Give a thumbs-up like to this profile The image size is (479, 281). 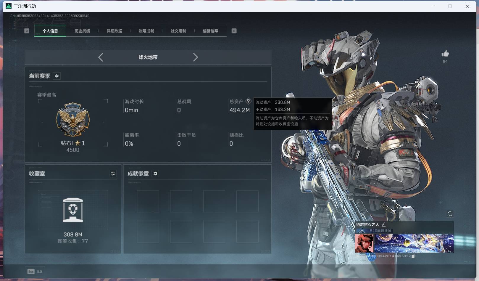tap(445, 53)
